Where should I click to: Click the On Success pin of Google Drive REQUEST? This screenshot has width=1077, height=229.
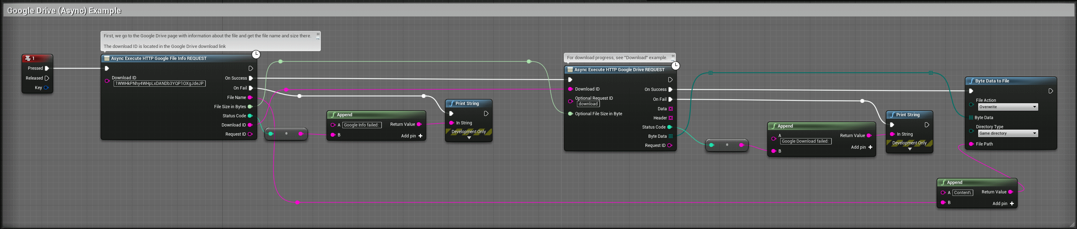tap(670, 89)
